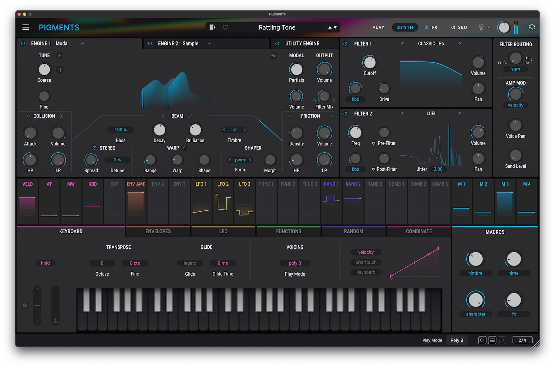Screen dimensions: 555x367
Task: Select the keyboard curve button
Action: coord(366,272)
